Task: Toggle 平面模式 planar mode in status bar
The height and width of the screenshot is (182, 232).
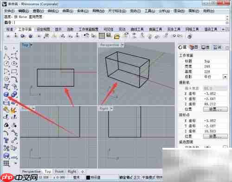Action: coord(148,177)
